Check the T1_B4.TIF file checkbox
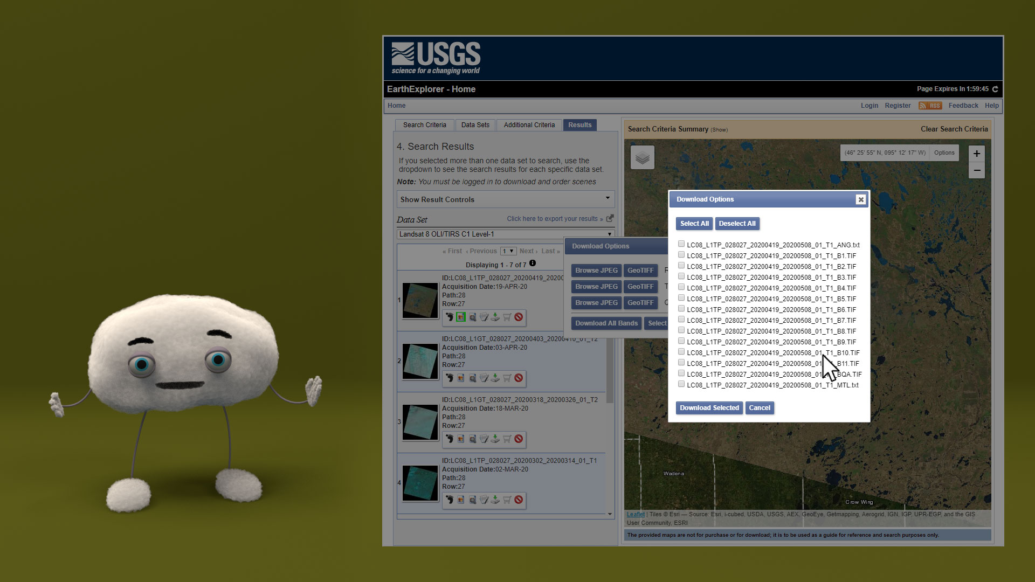Viewport: 1035px width, 582px height. pyautogui.click(x=681, y=287)
